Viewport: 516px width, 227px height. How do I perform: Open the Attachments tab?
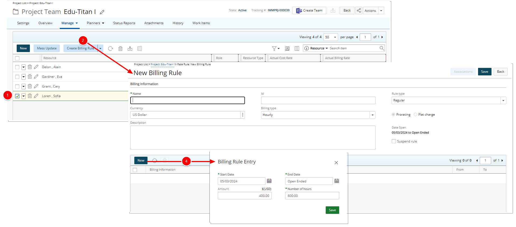[x=154, y=23]
